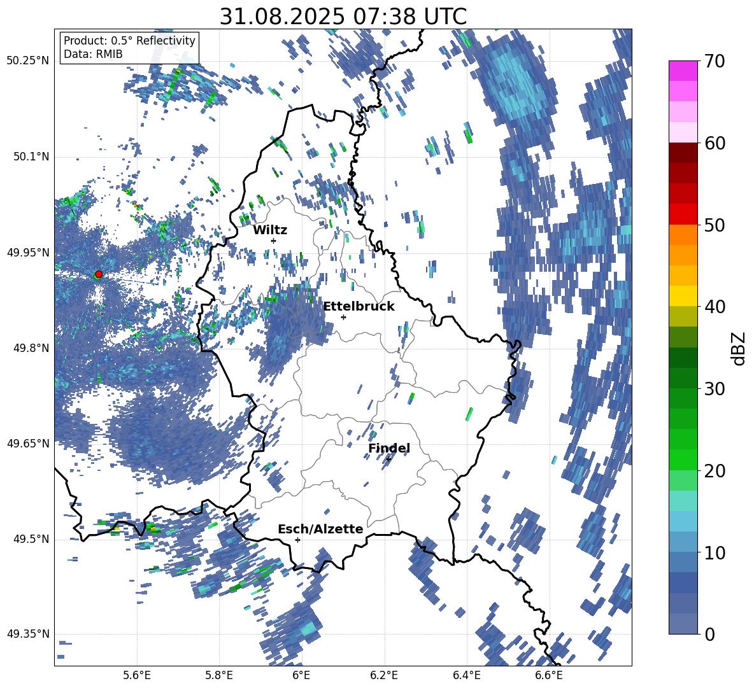Screen dimensions: 754x688
Task: Click the 6.2°E longitude label
Action: pos(384,675)
